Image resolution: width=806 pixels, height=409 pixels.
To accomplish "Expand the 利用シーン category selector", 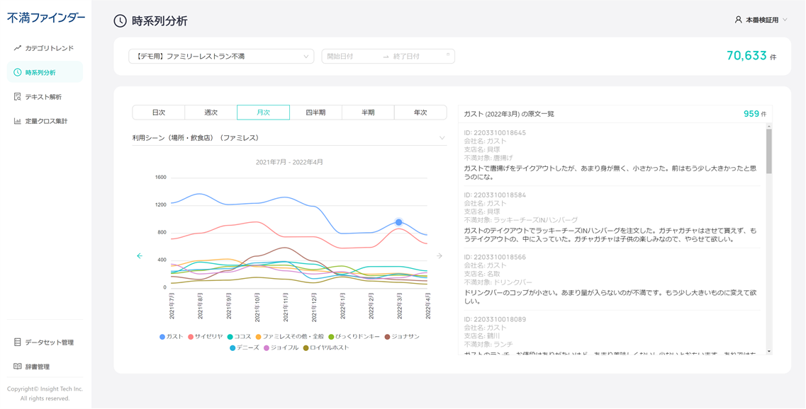I will [289, 138].
